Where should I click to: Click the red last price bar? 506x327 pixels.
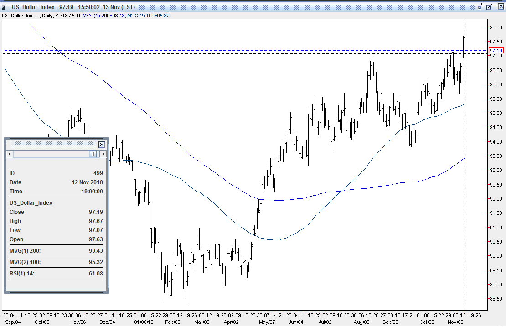(464, 45)
